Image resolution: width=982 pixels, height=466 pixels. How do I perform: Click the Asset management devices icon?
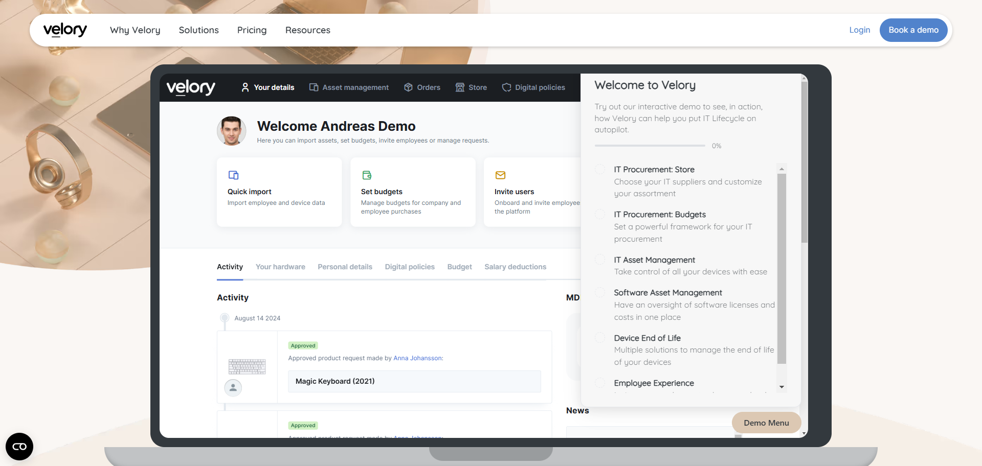point(314,87)
